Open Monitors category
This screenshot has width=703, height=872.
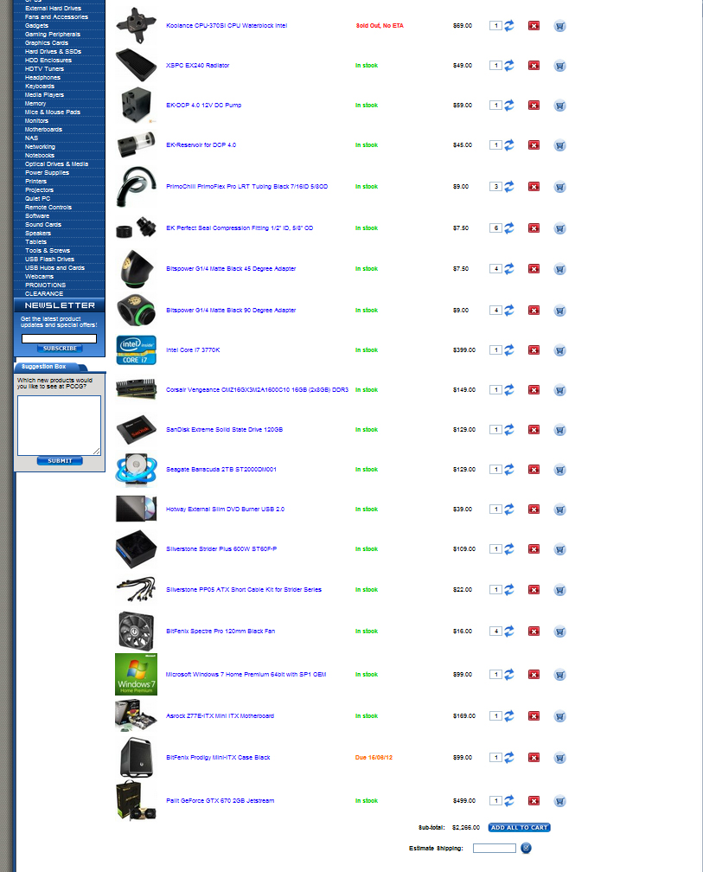pyautogui.click(x=36, y=121)
